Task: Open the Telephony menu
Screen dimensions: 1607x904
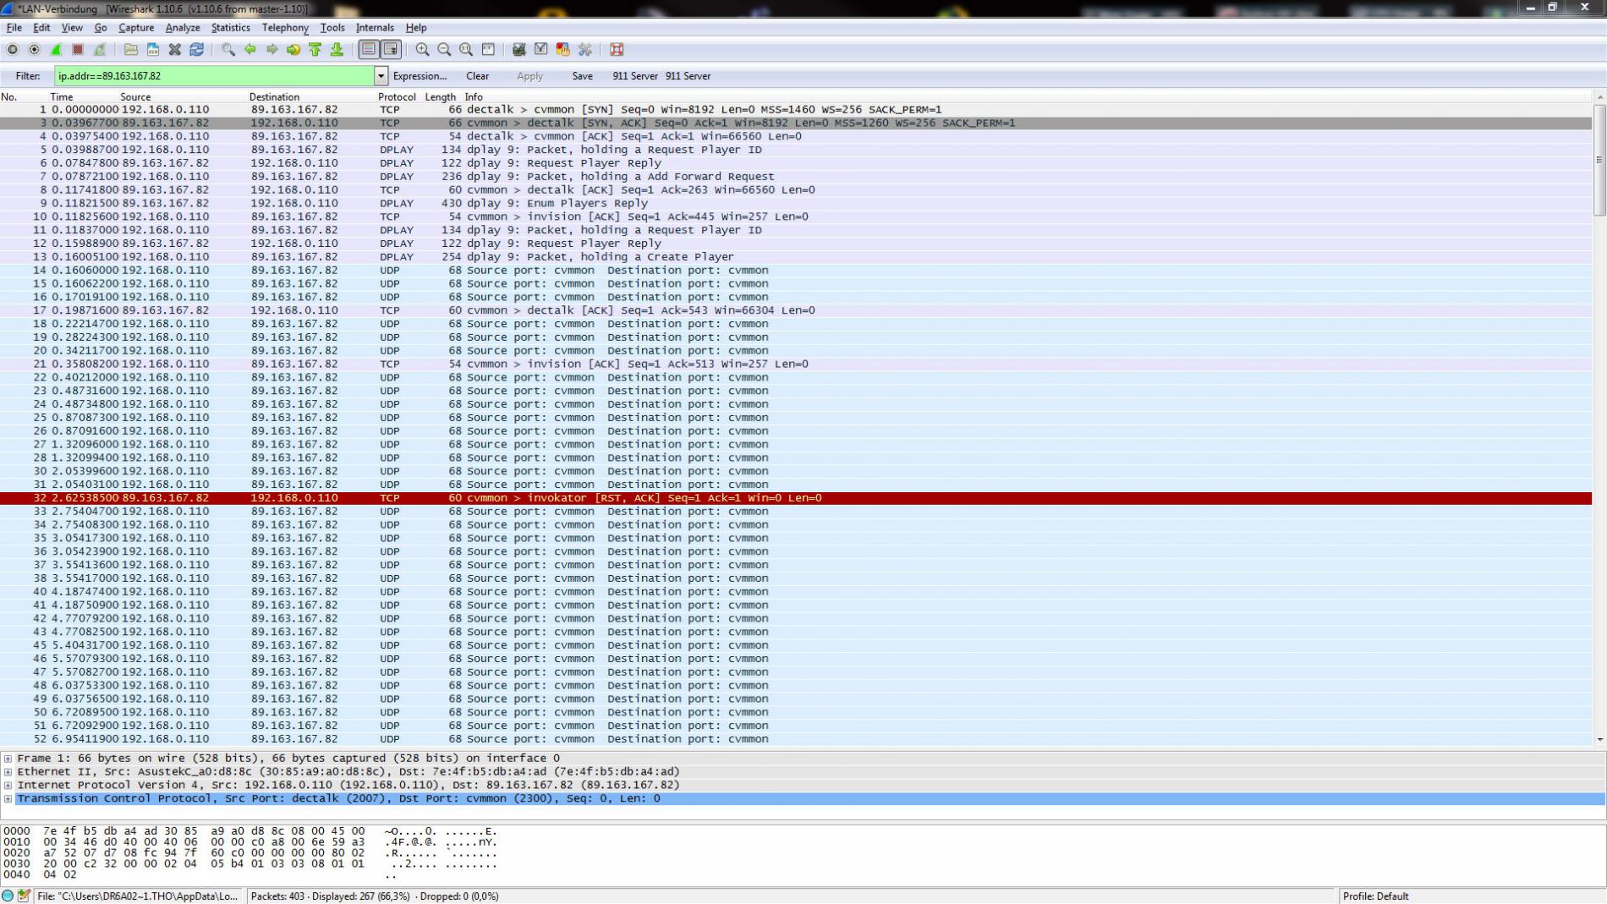Action: point(285,28)
